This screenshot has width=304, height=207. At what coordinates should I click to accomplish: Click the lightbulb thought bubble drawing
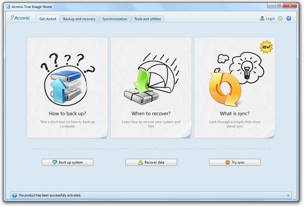[246, 68]
